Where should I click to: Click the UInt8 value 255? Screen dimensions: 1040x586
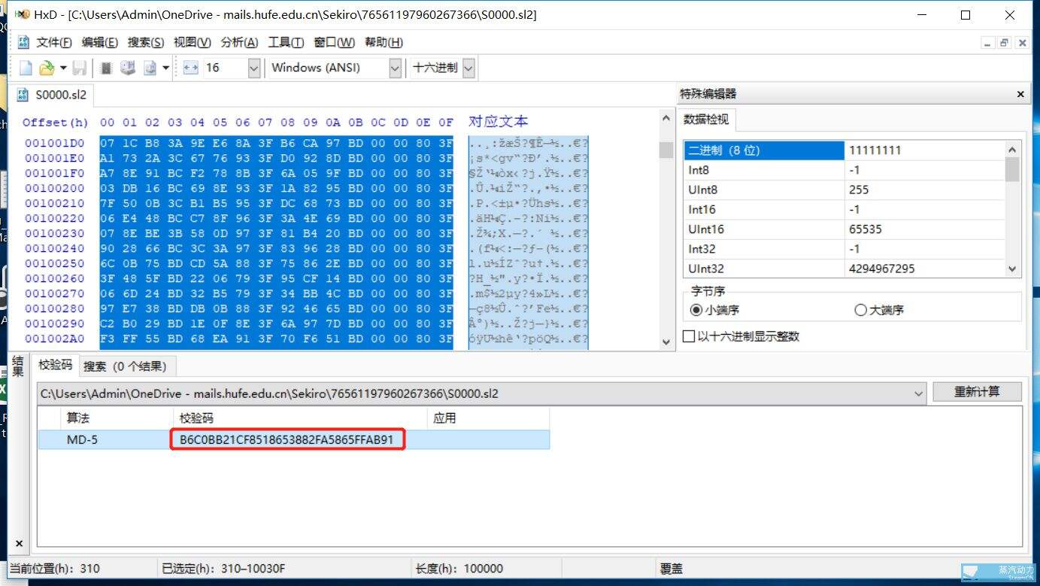[860, 190]
